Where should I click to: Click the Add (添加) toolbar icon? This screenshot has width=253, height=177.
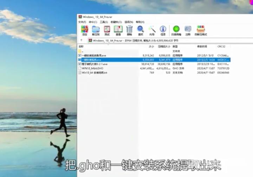coord(85,30)
